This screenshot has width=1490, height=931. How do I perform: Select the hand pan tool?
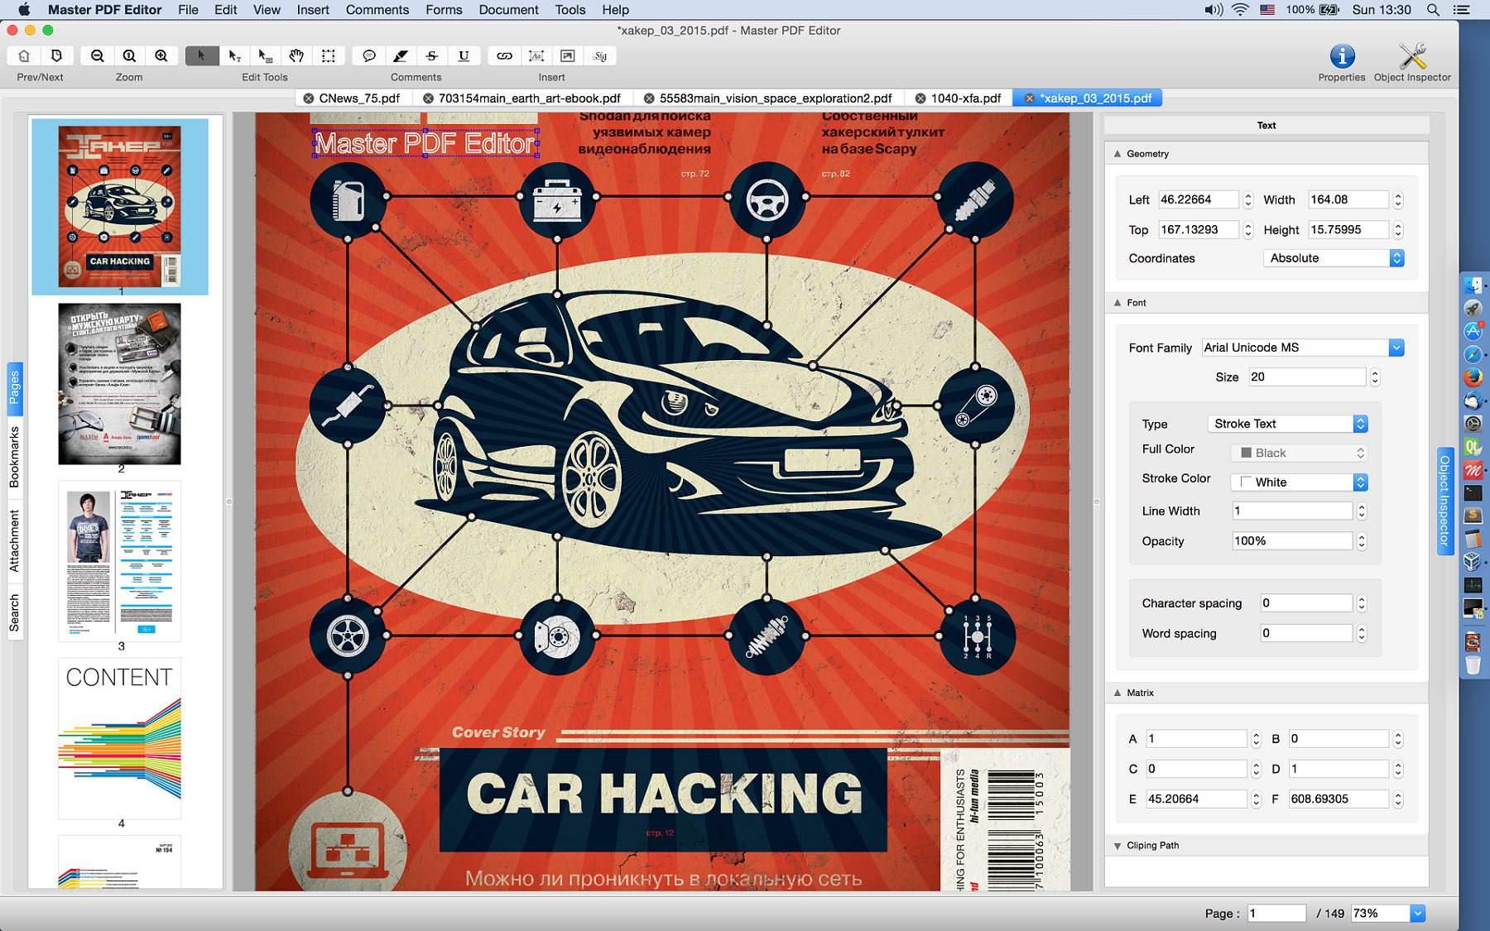tap(296, 55)
